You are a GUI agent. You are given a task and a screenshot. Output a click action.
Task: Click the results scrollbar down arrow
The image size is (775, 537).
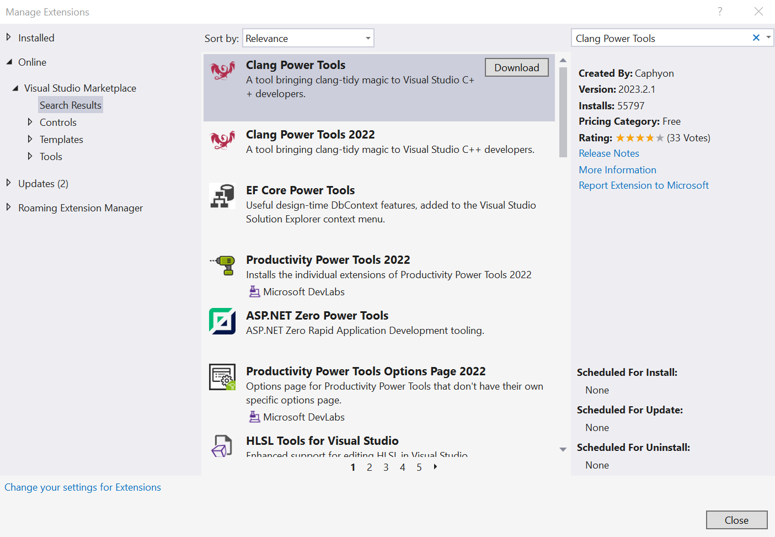(x=563, y=449)
